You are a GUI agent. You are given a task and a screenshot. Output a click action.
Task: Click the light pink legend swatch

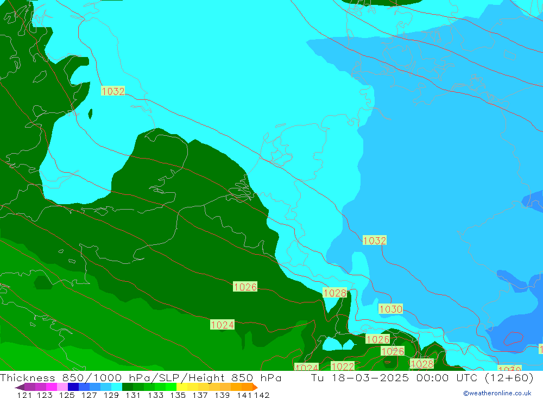click(x=62, y=387)
